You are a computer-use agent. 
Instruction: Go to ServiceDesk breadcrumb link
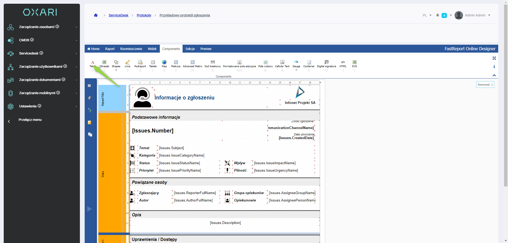click(119, 15)
